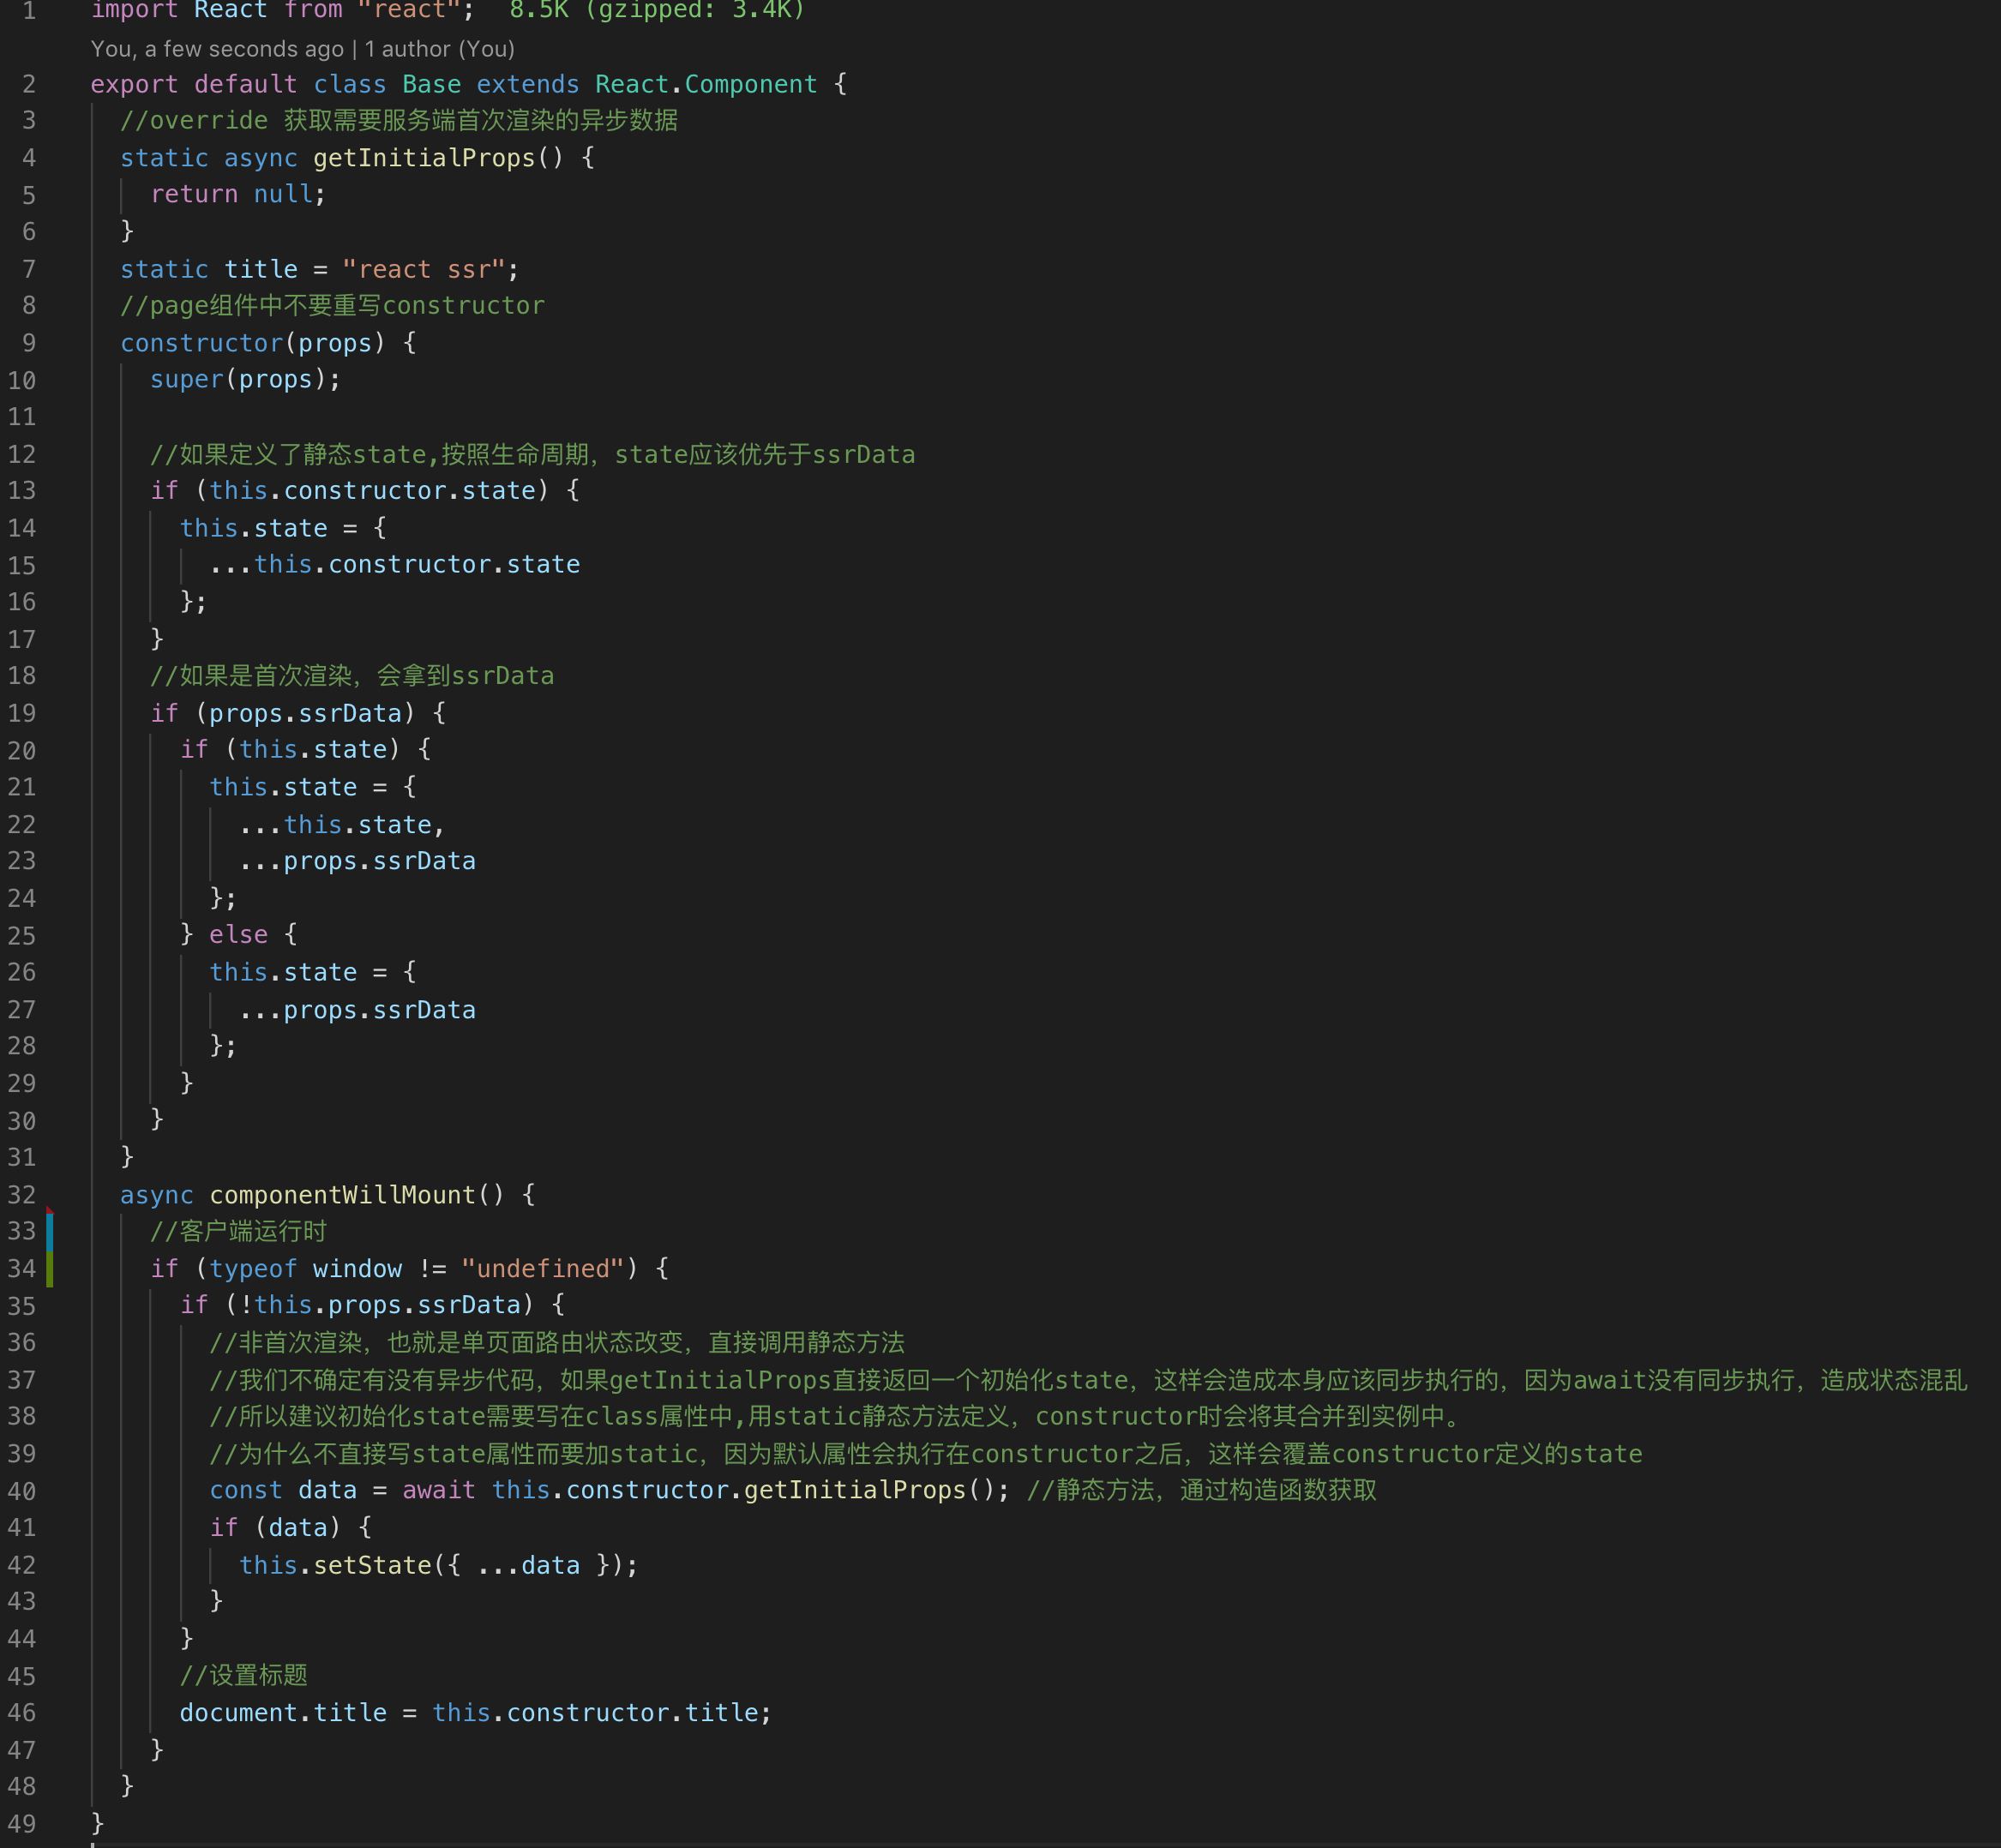Click the "else" keyword on line 25
Image resolution: width=2001 pixels, height=1848 pixels.
(x=239, y=934)
